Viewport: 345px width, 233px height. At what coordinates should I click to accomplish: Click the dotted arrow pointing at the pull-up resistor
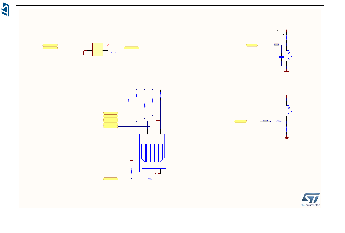click(280, 32)
